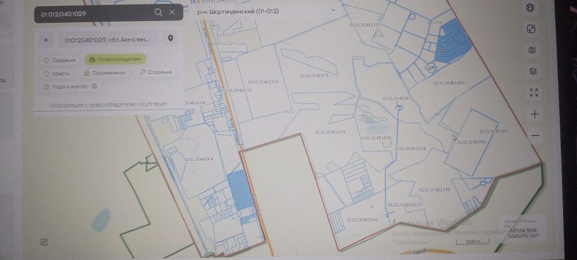
Task: Click parcel label 010120401567
Action: point(404,205)
